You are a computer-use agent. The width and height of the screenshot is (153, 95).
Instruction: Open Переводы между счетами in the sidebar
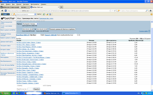[x=6, y=35]
